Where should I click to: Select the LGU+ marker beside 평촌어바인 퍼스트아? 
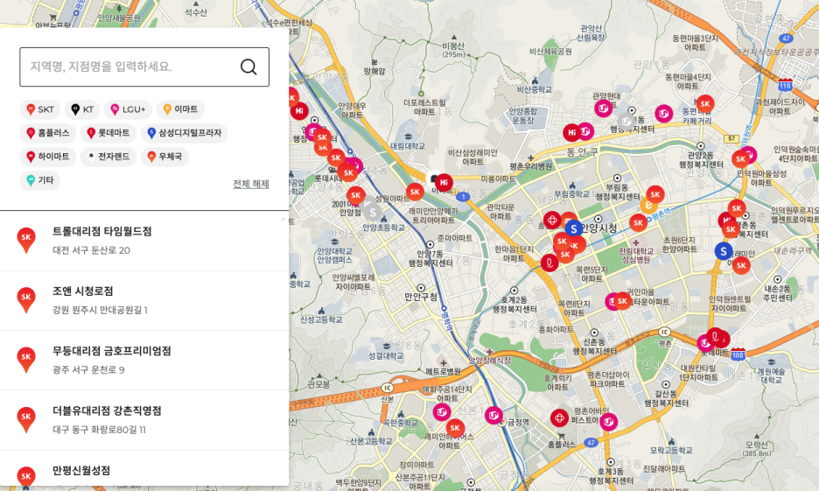pyautogui.click(x=608, y=422)
